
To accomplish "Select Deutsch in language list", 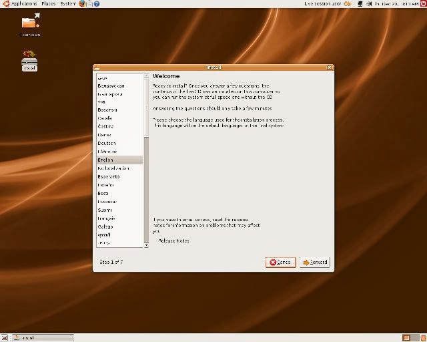I will pyautogui.click(x=119, y=143).
